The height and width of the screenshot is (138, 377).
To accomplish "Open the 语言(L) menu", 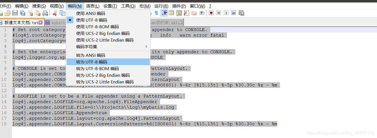I will 93,6.
